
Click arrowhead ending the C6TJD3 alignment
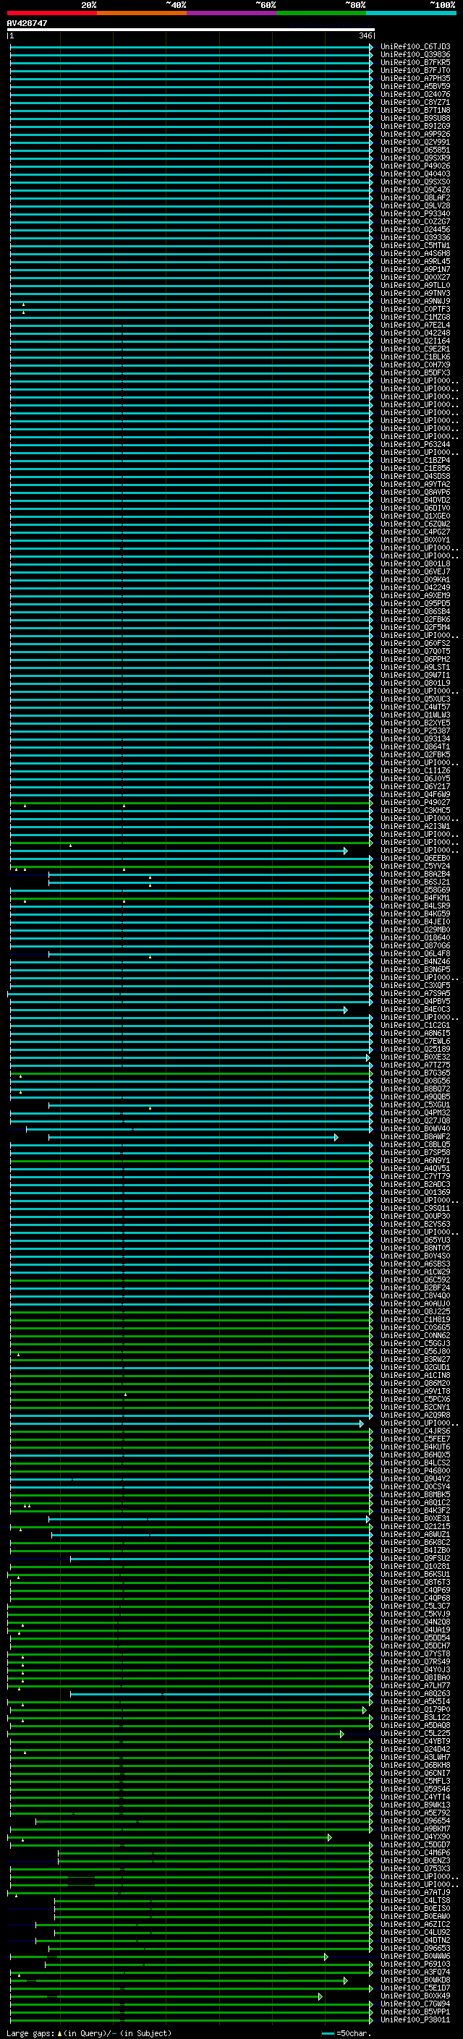pos(371,48)
